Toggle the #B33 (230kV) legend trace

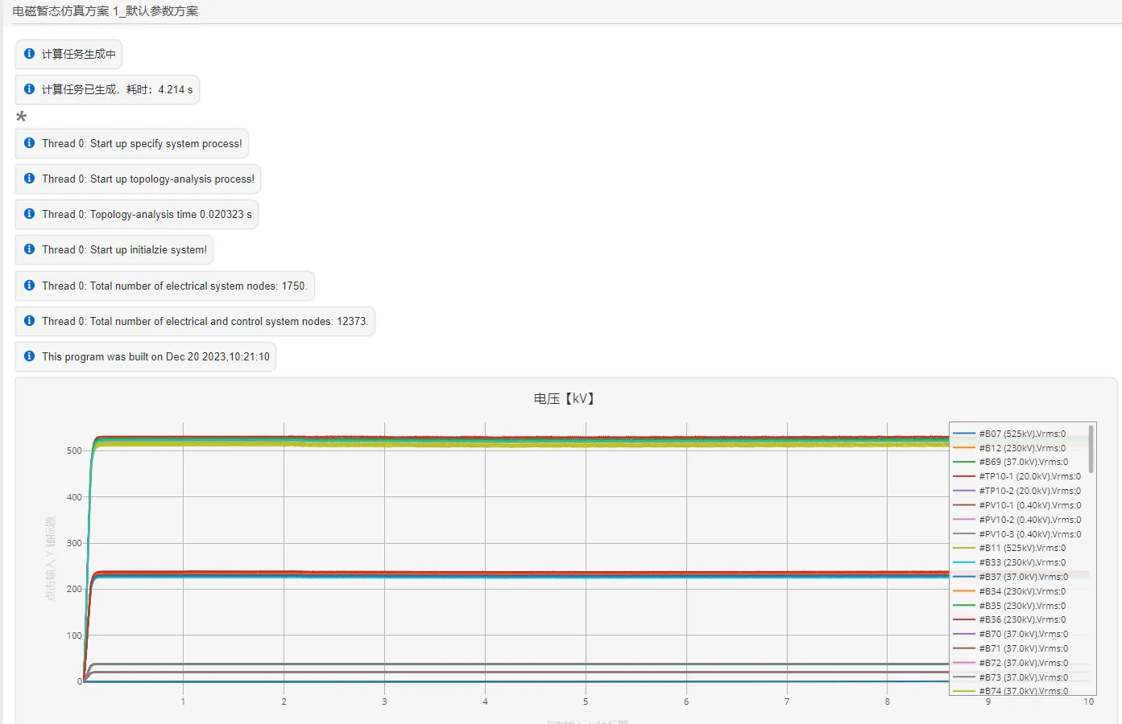(x=1009, y=562)
